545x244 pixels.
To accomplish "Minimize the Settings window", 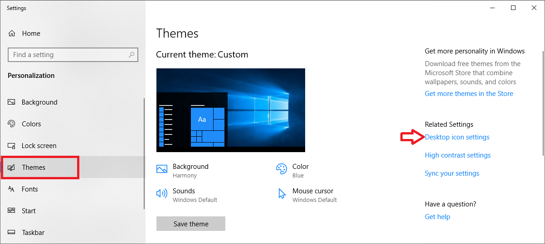I will pyautogui.click(x=492, y=8).
